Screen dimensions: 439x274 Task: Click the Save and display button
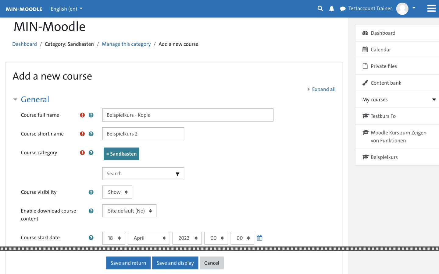click(175, 263)
